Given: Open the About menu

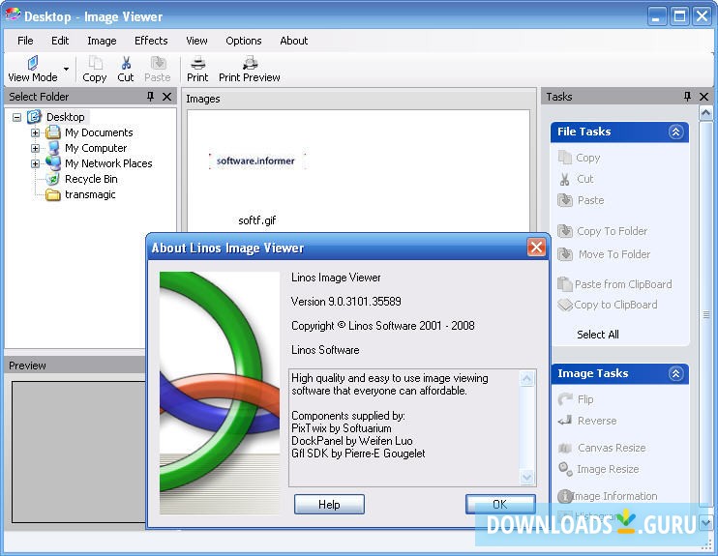Looking at the screenshot, I should (x=293, y=41).
